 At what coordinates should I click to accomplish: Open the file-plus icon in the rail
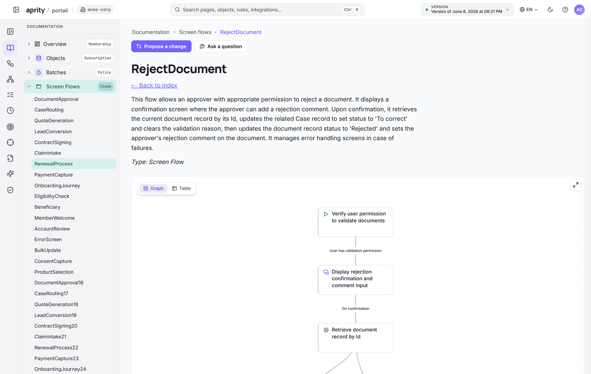[10, 158]
